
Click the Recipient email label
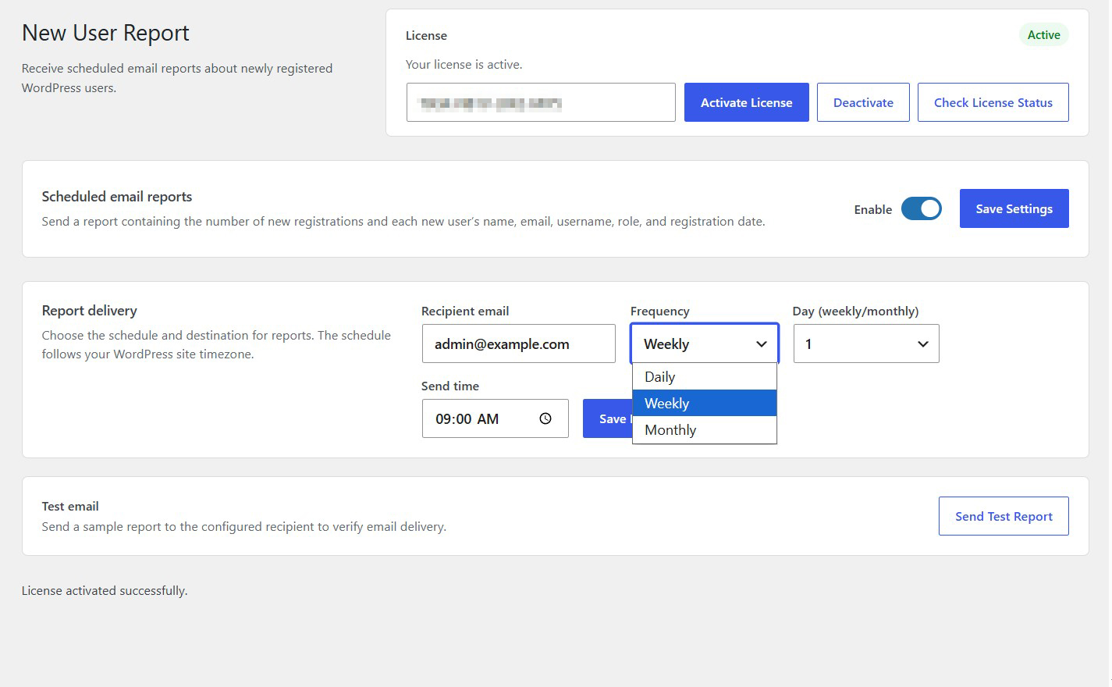coord(465,311)
